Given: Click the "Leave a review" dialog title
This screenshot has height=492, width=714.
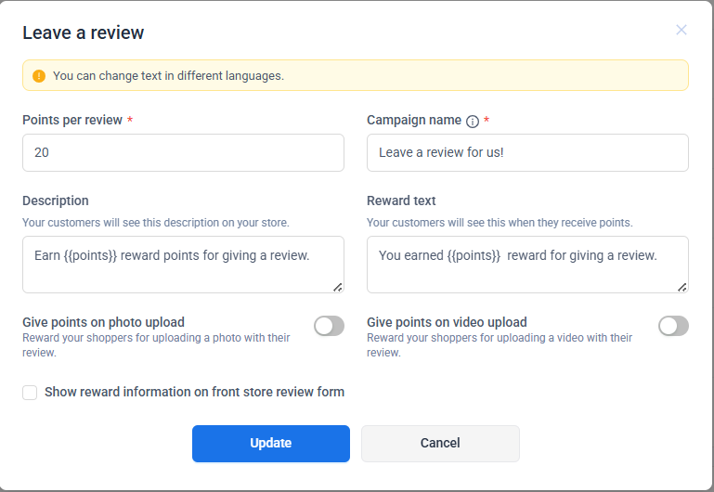Looking at the screenshot, I should click(84, 33).
